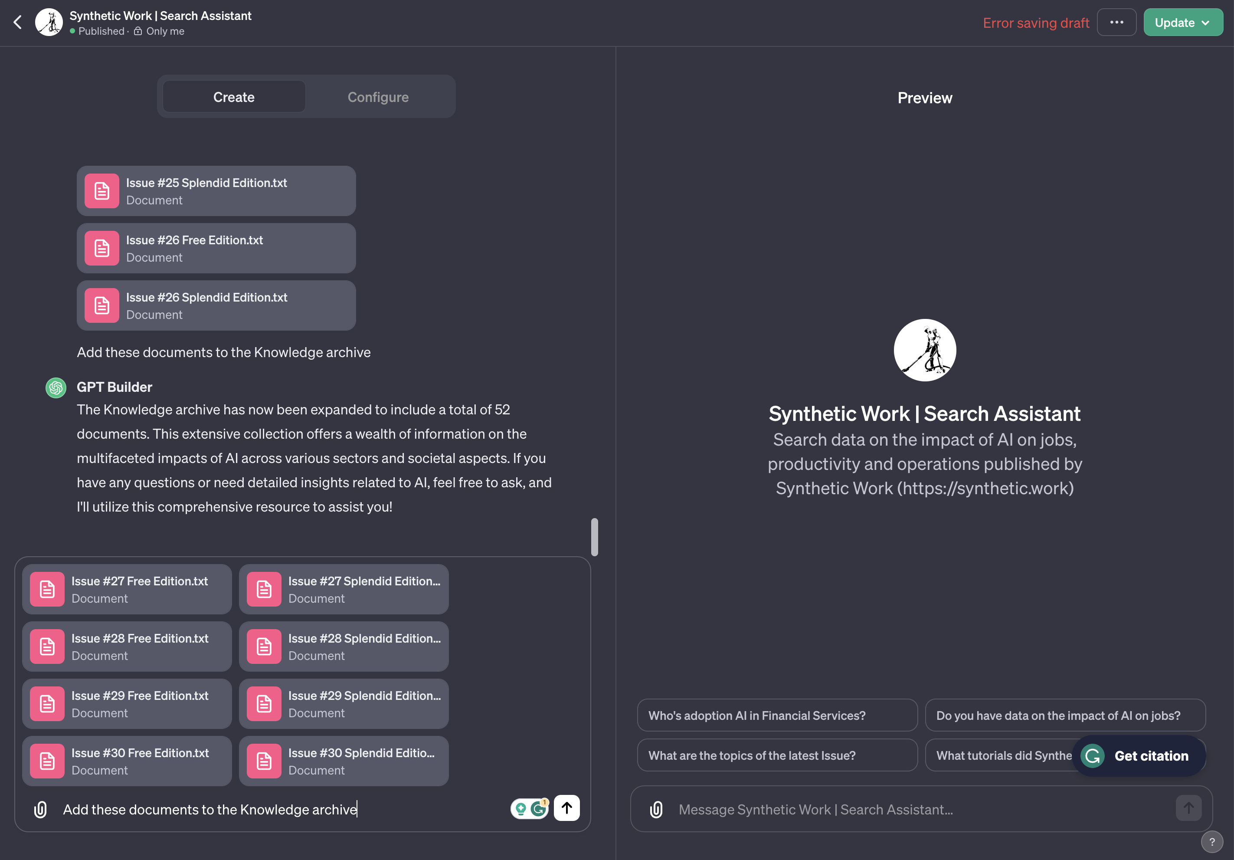The image size is (1234, 860).
Task: Click the green lightbulb extension icon
Action: pos(520,808)
